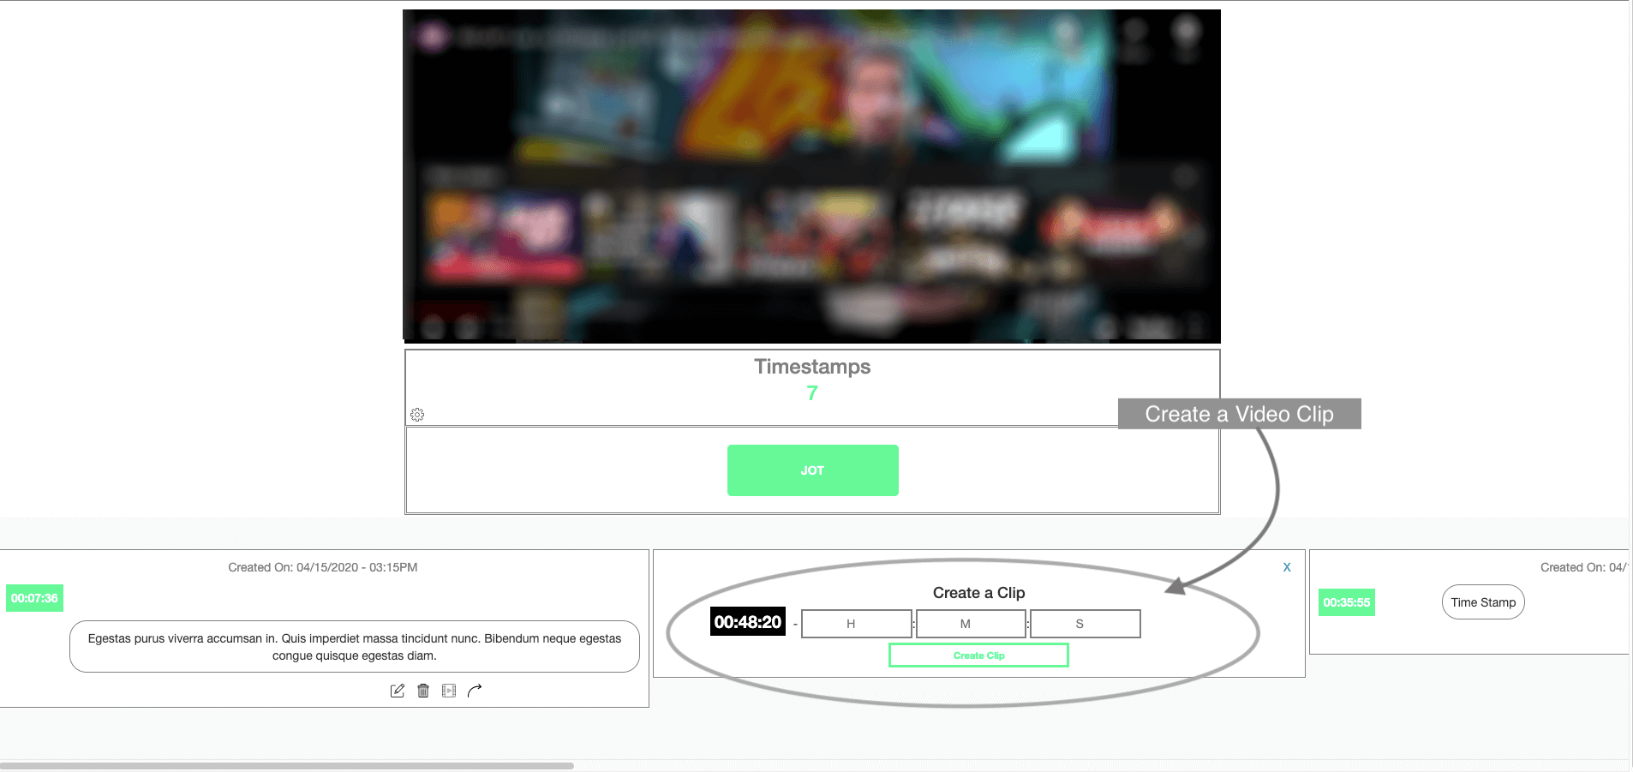Share the note with curved arrow icon

point(475,691)
